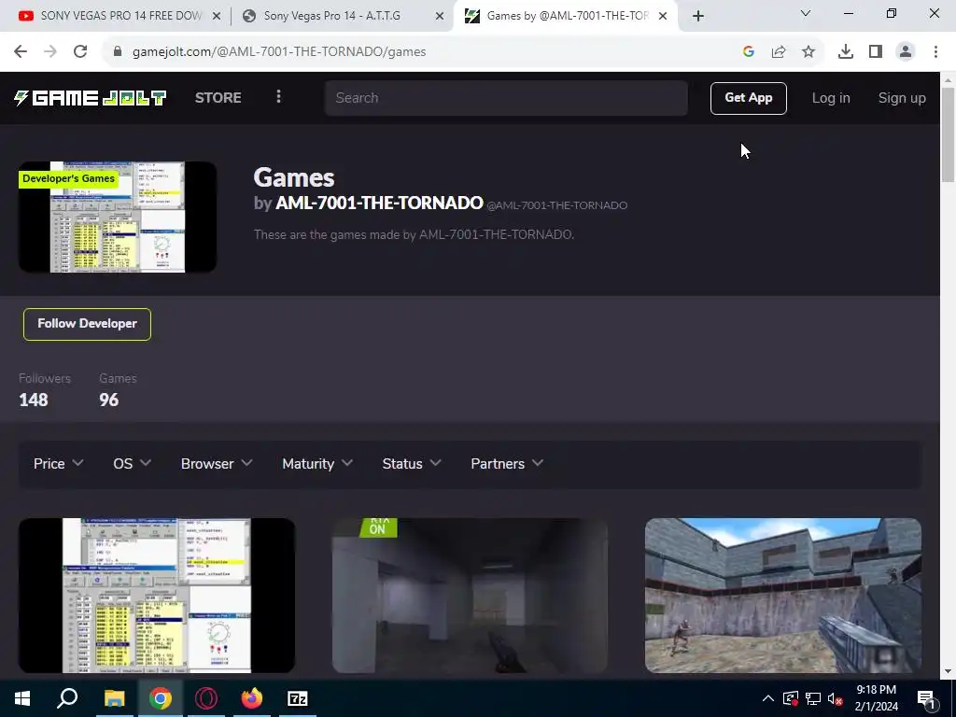
Task: Close the SONY VEGAS PRO 14 tab
Action: click(x=216, y=17)
